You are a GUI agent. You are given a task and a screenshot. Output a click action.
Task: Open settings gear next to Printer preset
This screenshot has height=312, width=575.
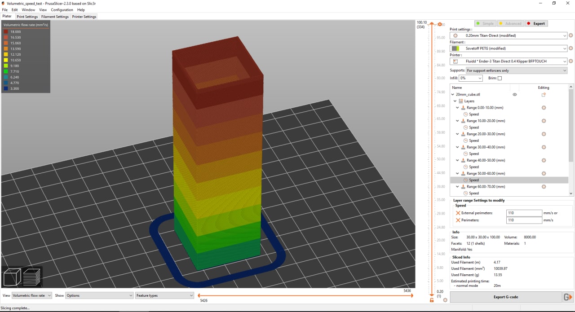(x=571, y=61)
